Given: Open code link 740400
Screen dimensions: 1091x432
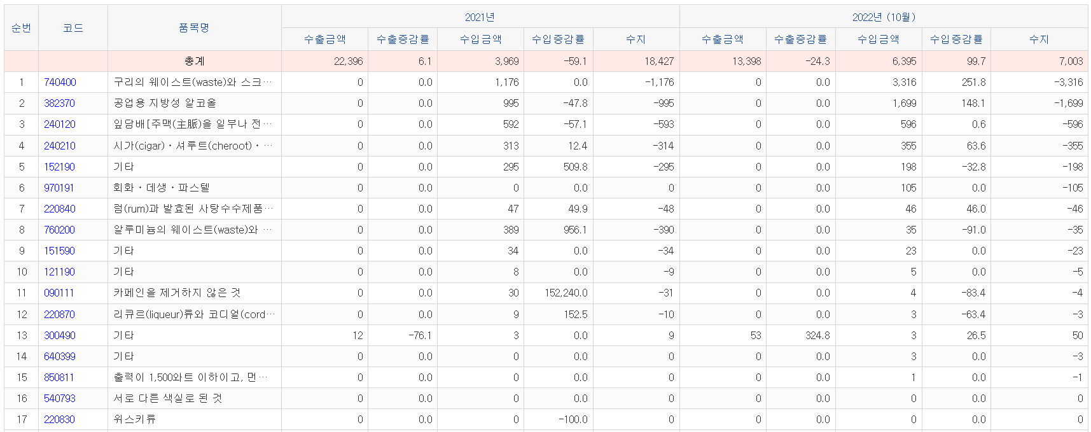Looking at the screenshot, I should (60, 82).
